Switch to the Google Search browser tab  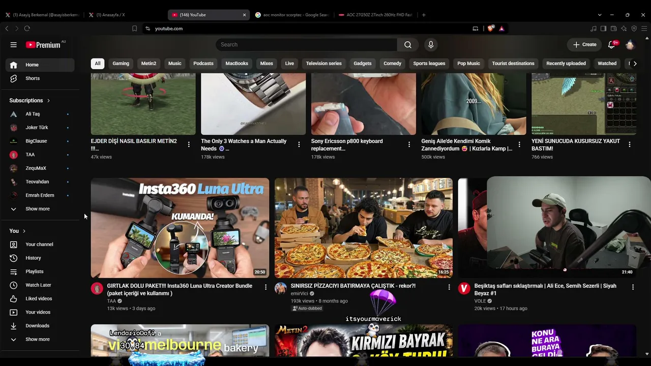pyautogui.click(x=293, y=15)
